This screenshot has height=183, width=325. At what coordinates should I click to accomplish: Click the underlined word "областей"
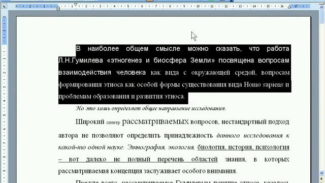click(x=204, y=159)
